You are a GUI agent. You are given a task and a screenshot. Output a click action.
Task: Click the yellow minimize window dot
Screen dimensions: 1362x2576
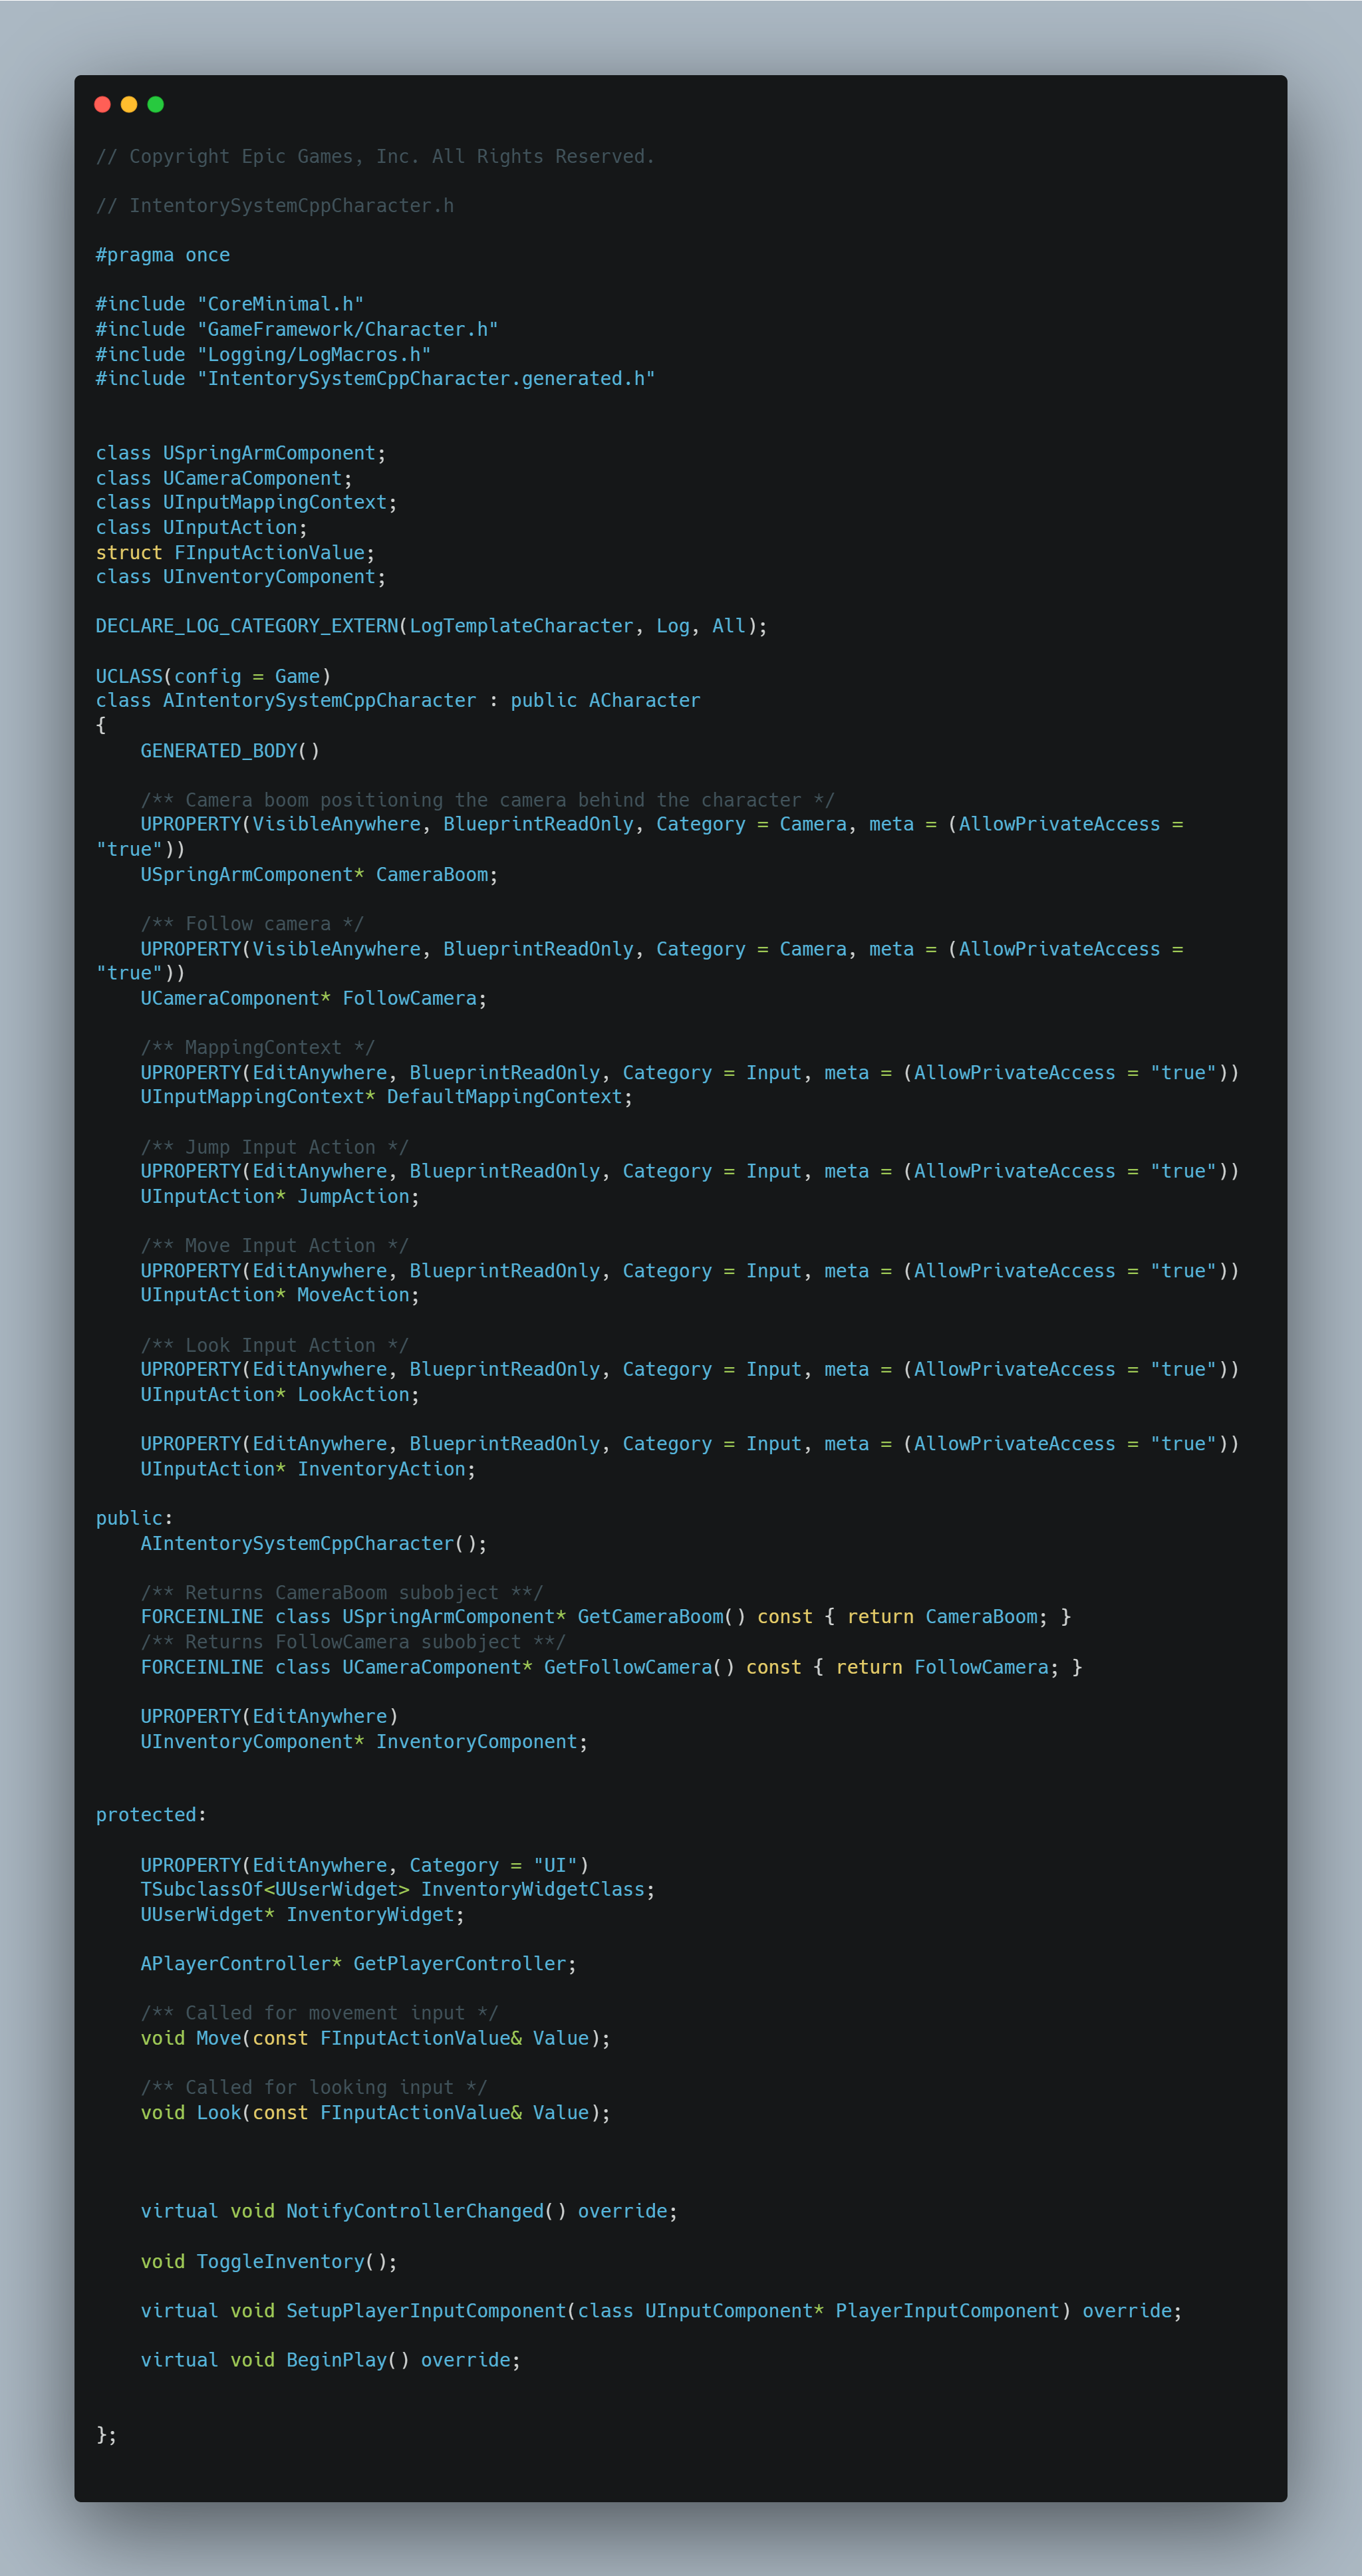click(129, 104)
